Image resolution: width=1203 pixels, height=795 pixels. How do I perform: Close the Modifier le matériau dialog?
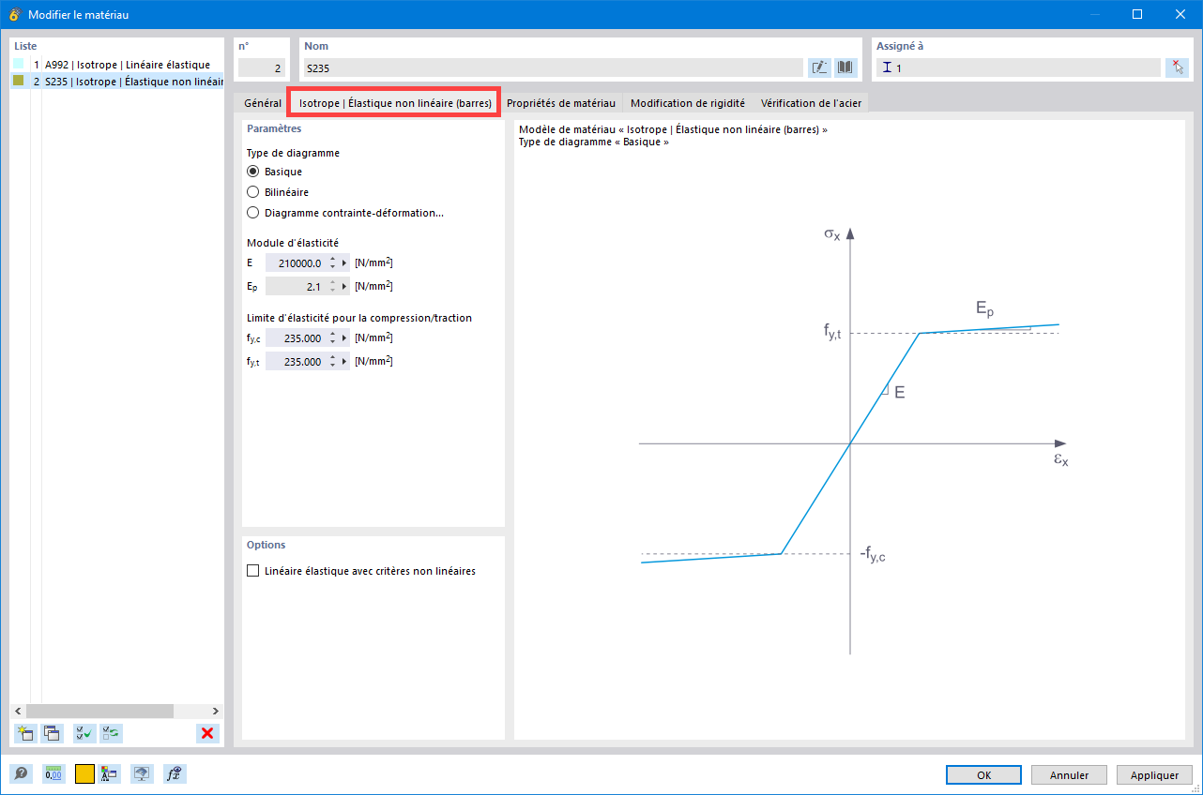[1180, 14]
